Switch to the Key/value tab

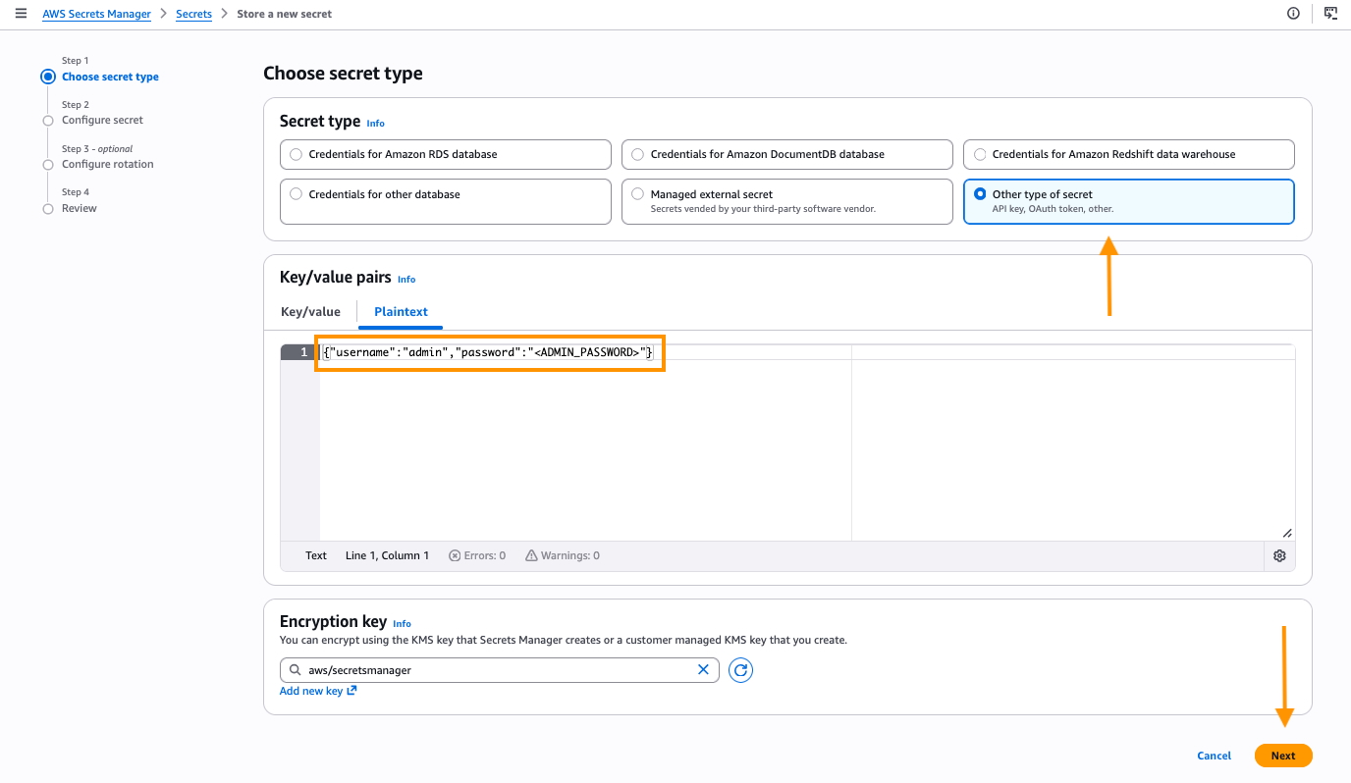point(310,312)
